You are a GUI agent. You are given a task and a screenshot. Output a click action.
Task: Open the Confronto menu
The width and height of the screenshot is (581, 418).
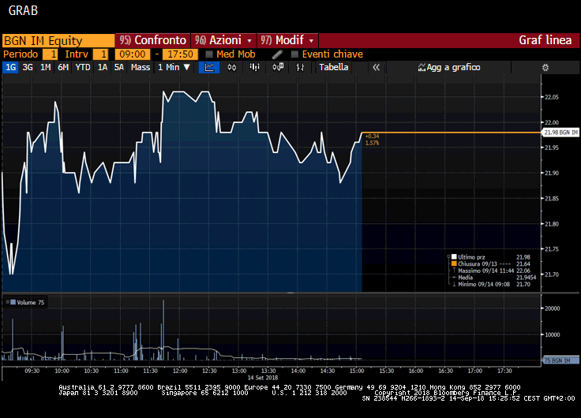152,40
